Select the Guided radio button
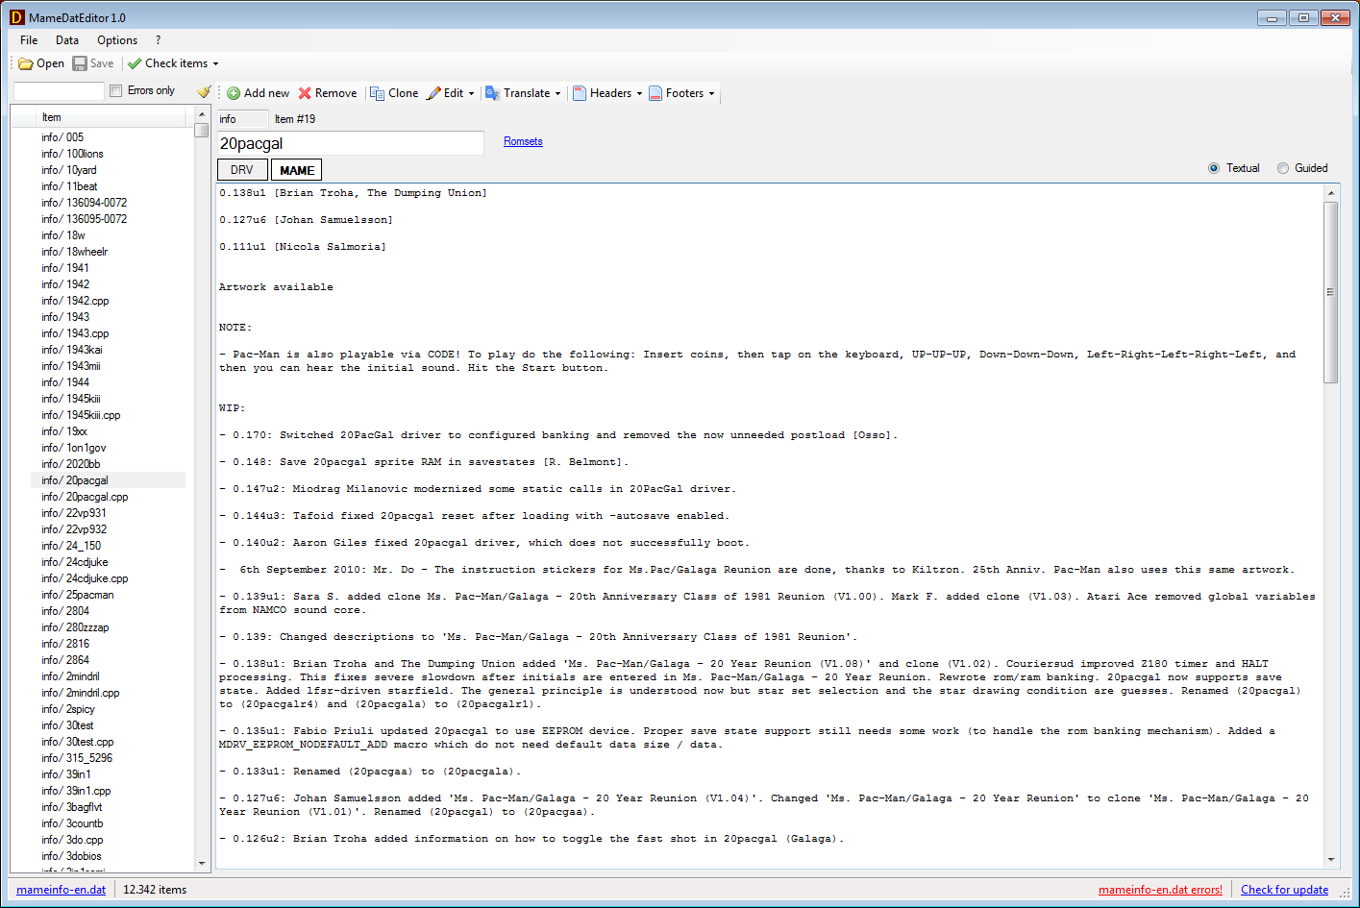Screen dimensions: 1360x908 point(1283,168)
